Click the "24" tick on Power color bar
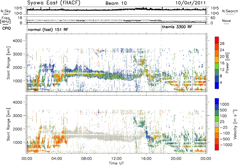Image resolution: width=238 pixels, height=165 pixels. (222, 50)
